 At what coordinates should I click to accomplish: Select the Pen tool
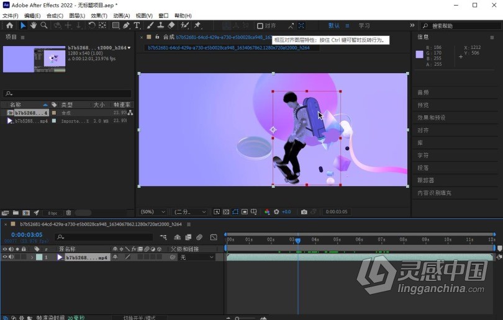126,25
